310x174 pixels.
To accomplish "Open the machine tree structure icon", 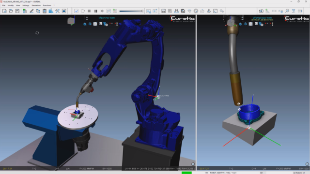I will (38, 11).
